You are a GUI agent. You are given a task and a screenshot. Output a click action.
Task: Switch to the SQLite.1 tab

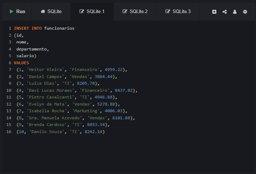(x=92, y=12)
